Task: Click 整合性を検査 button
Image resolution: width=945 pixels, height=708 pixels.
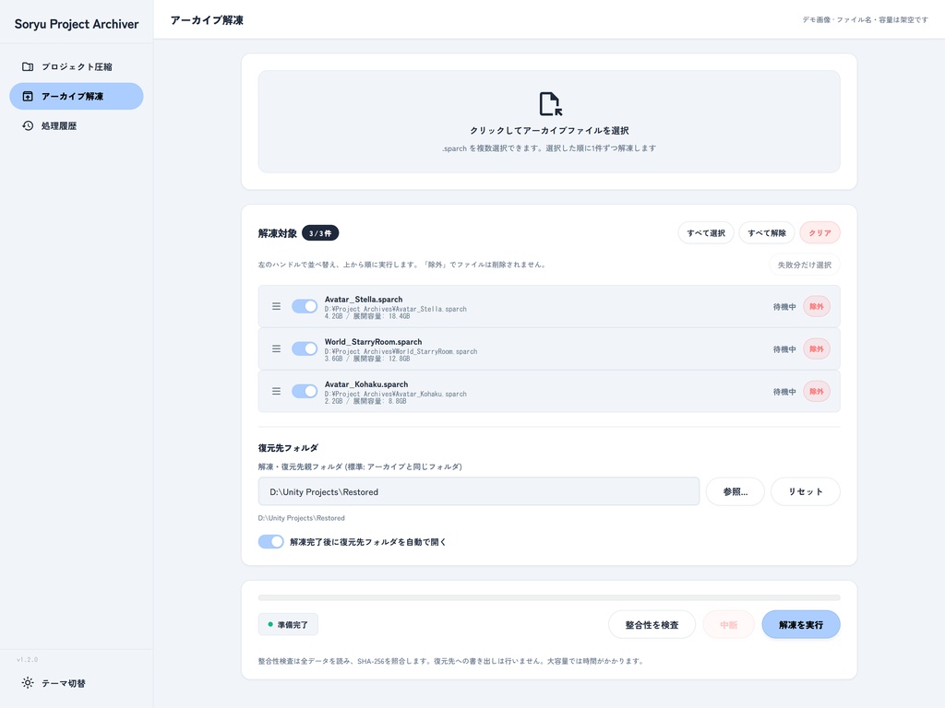Action: tap(652, 625)
